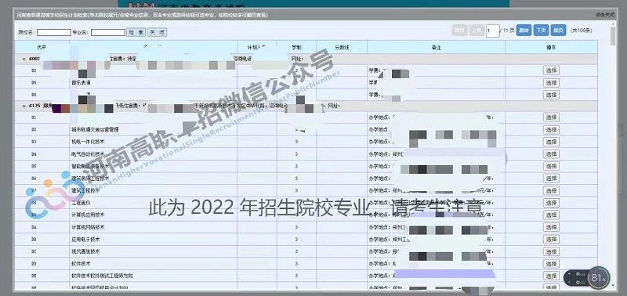
Task: Collapse the 6062 school group arrow
Action: (x=24, y=59)
